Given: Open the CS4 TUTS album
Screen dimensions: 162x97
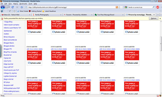Looking at the screenshot, I should click(x=8, y=61).
